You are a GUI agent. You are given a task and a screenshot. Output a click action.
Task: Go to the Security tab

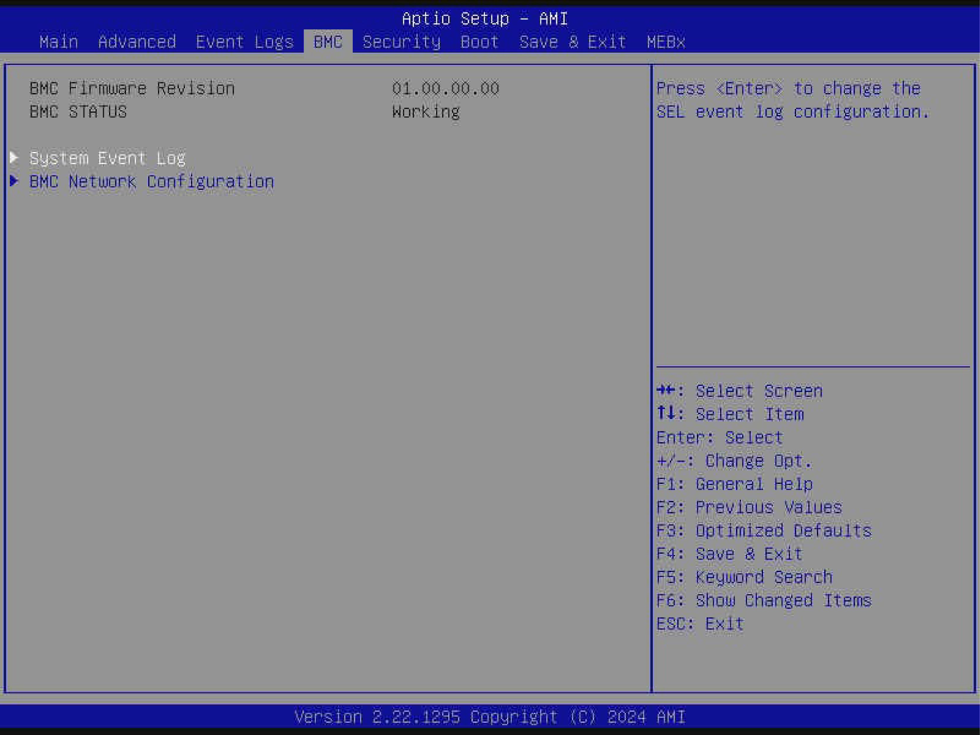pyautogui.click(x=402, y=42)
